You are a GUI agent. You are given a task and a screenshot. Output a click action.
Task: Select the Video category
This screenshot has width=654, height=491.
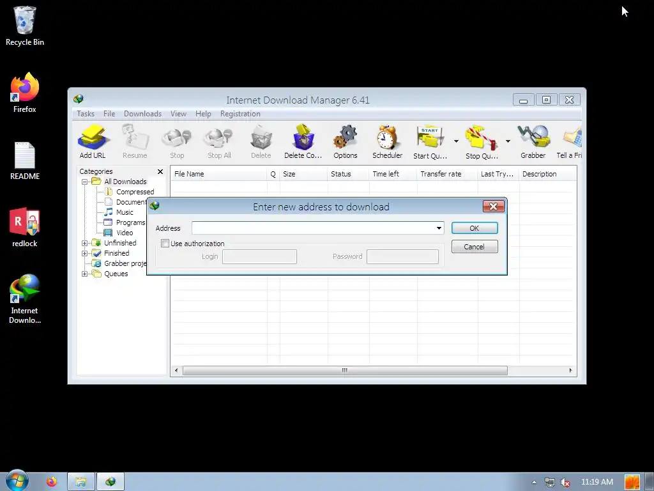(119, 233)
